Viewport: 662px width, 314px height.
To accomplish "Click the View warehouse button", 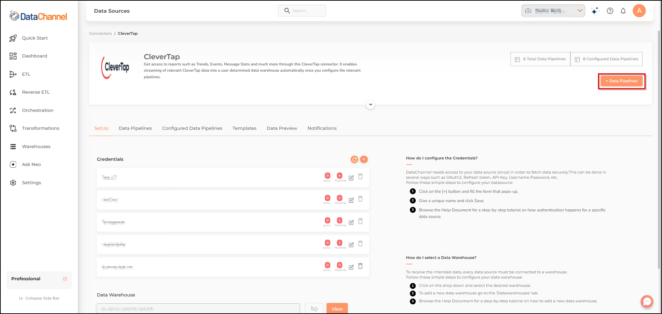I will [337, 308].
